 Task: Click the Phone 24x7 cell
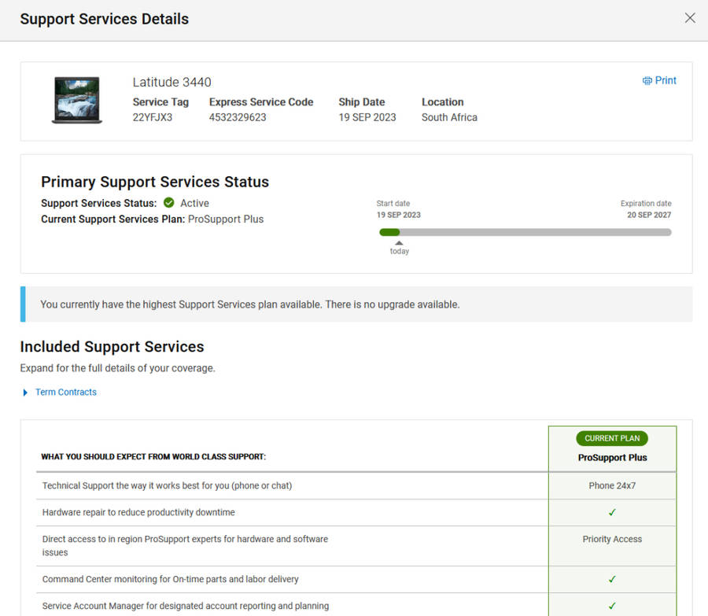[612, 485]
